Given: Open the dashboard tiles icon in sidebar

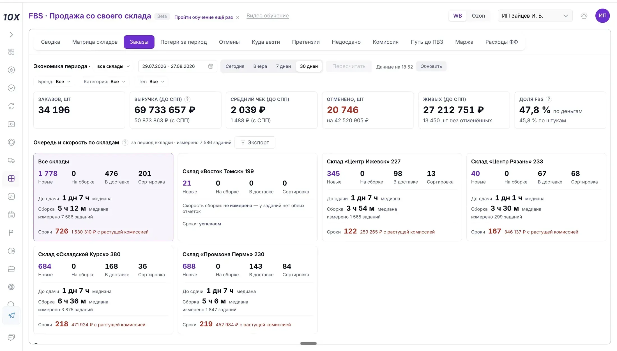Looking at the screenshot, I should pos(11,52).
